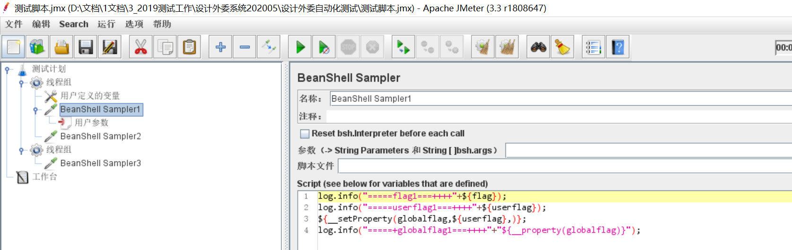Click the Copy toolbar icon

(165, 47)
